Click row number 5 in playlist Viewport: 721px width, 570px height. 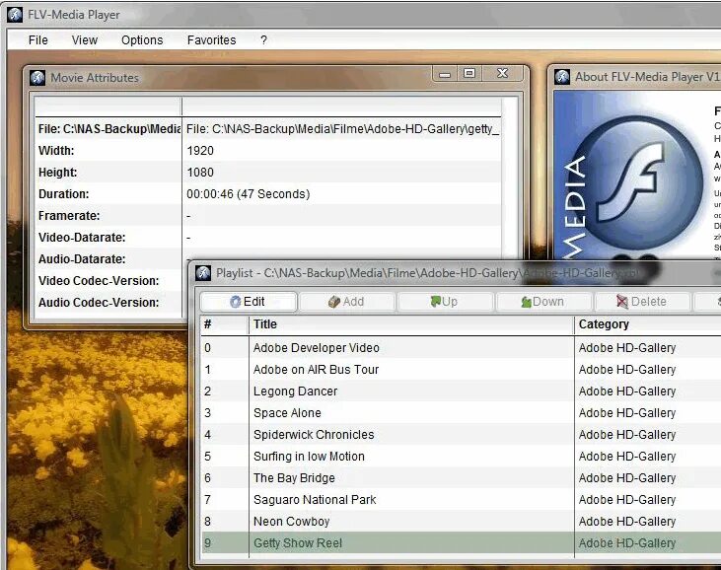point(208,456)
